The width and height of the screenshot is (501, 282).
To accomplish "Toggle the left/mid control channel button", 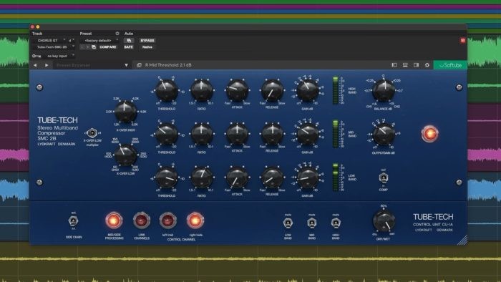I will point(167,220).
